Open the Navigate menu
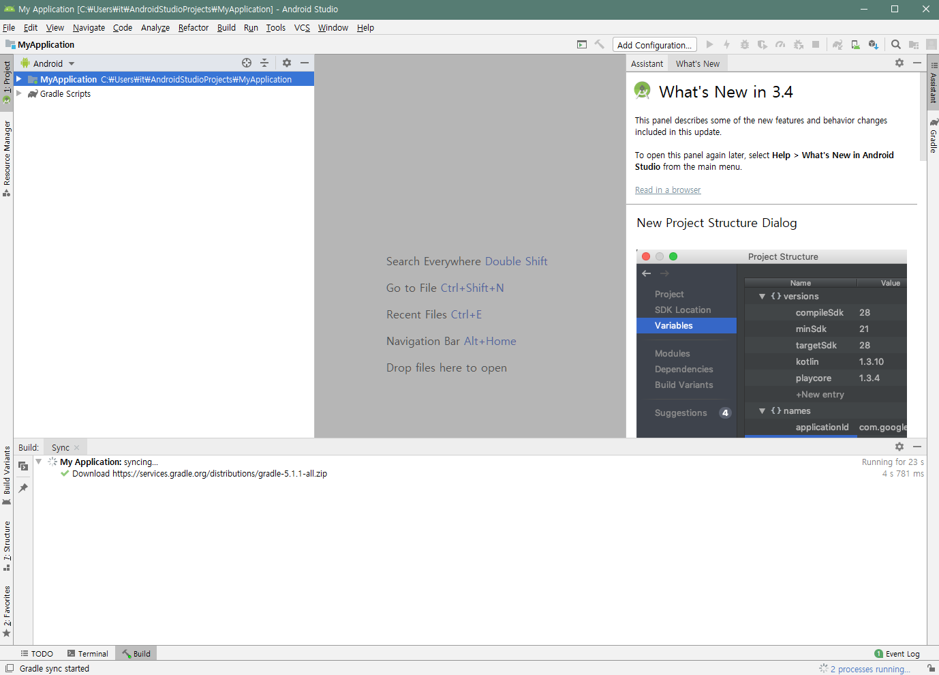 pyautogui.click(x=89, y=27)
